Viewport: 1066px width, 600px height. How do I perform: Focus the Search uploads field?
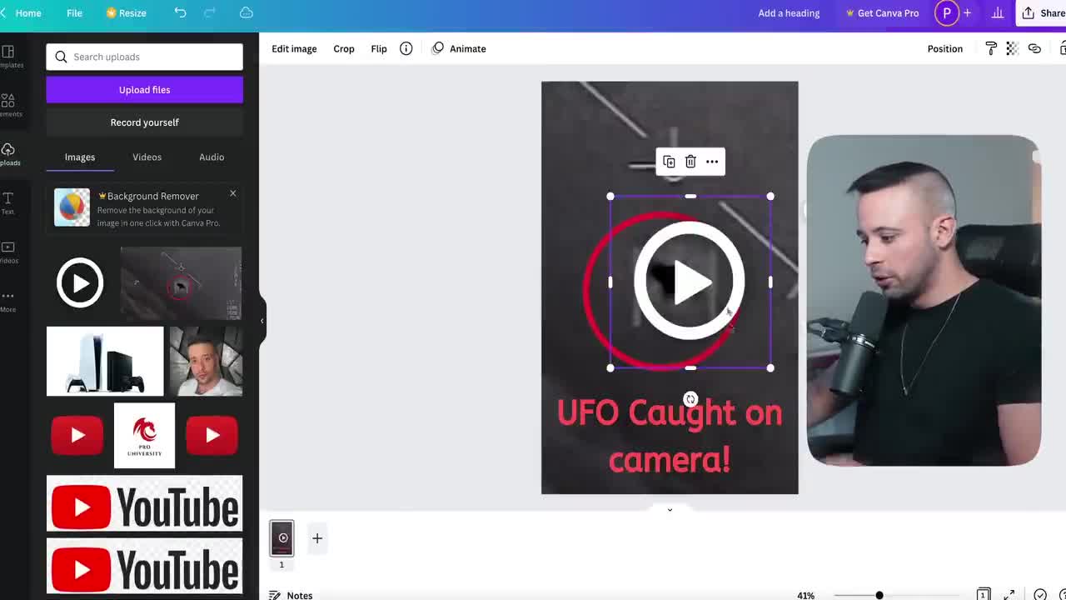coord(144,57)
